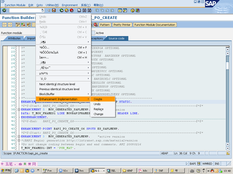The image size is (233, 174).
Task: Open the ABAP folder taskbar button
Action: (129, 171)
